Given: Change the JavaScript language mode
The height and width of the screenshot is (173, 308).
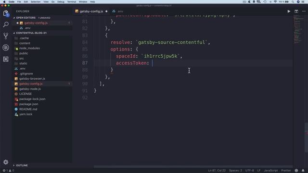Looking at the screenshot, I should (270, 171).
